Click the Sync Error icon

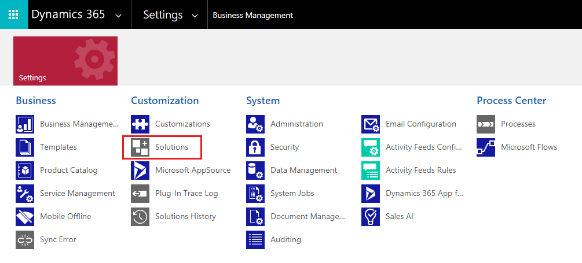coord(25,240)
